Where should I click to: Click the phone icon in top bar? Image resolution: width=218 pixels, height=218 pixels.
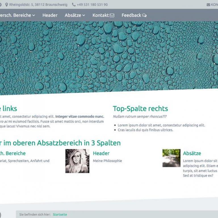[x=74, y=5]
